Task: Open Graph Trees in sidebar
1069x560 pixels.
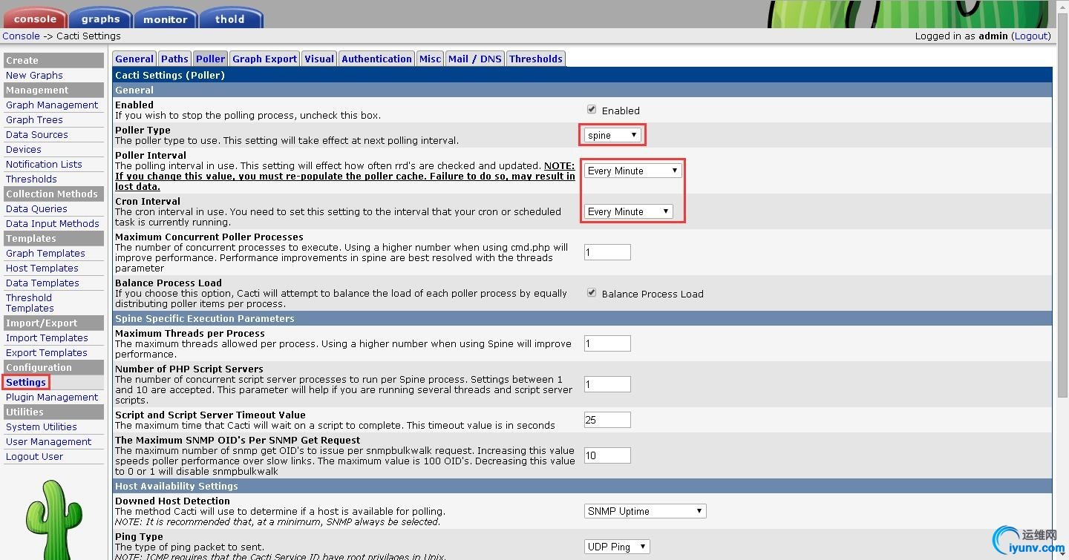Action: pyautogui.click(x=34, y=119)
